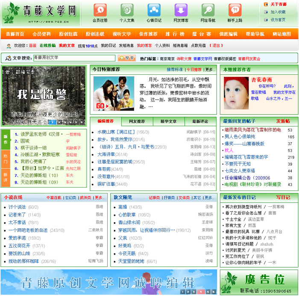Open 青藤首页 in the navigation bar
The image size is (299, 296).
pyautogui.click(x=15, y=34)
